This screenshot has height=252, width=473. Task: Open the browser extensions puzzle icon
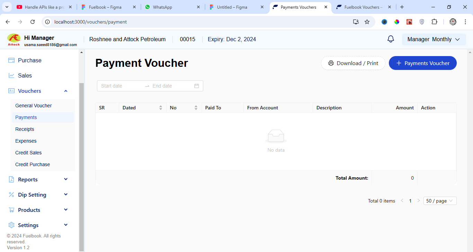[434, 22]
